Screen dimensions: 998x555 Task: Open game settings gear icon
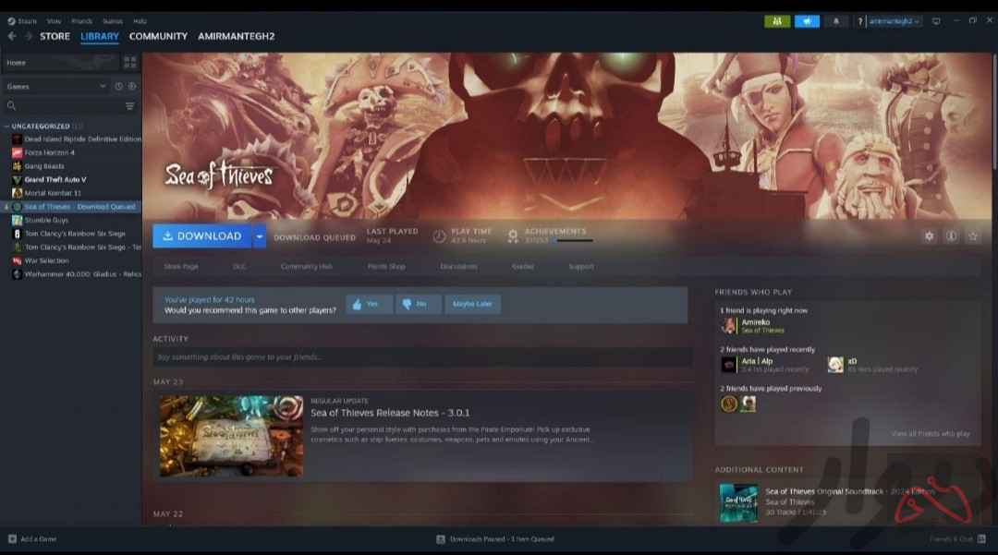pyautogui.click(x=929, y=236)
